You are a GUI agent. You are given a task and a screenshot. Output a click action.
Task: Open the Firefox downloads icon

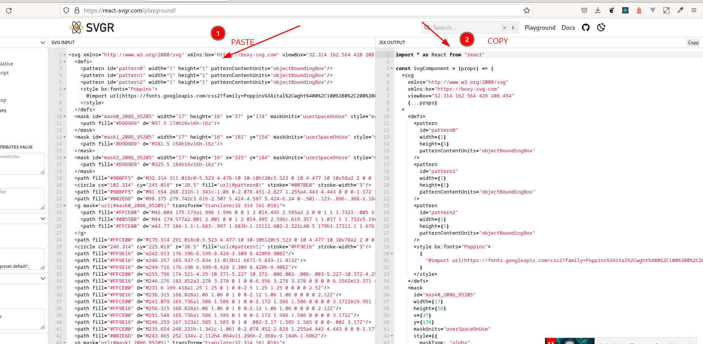click(598, 10)
